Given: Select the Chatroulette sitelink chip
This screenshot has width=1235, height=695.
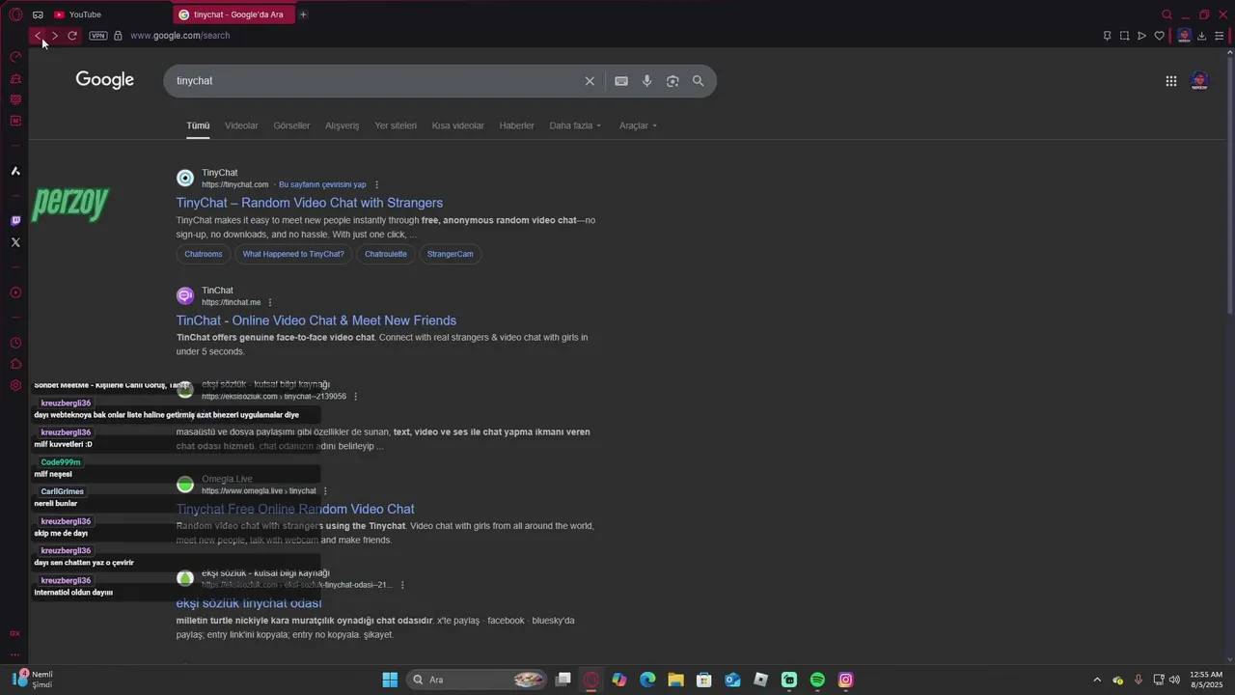Looking at the screenshot, I should (x=386, y=254).
